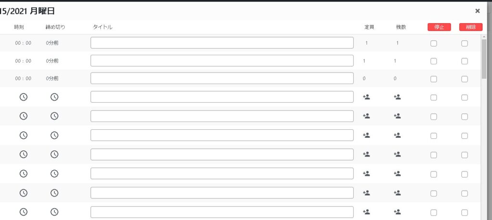Image resolution: width=492 pixels, height=220 pixels.
Task: Click the remaining add-person icon in last row
Action: pos(397,211)
